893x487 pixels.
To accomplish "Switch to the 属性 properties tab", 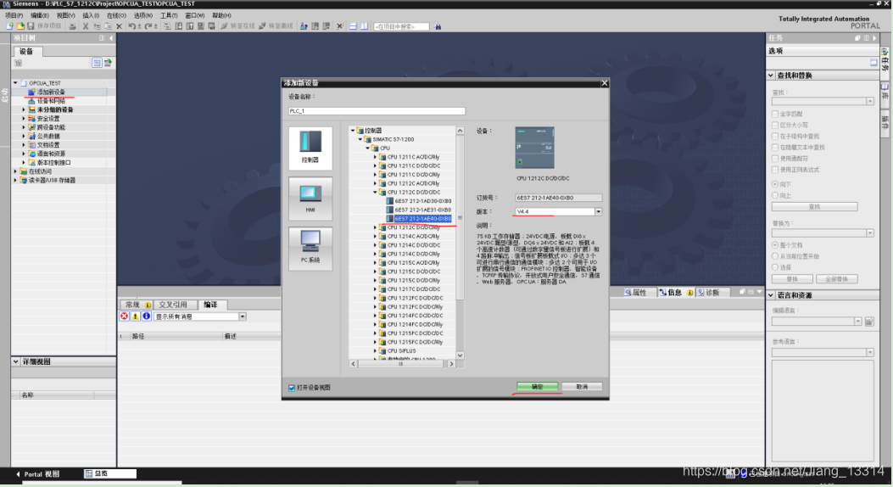I will (x=635, y=292).
